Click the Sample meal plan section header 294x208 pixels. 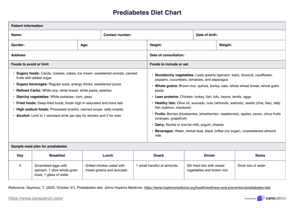39,146
